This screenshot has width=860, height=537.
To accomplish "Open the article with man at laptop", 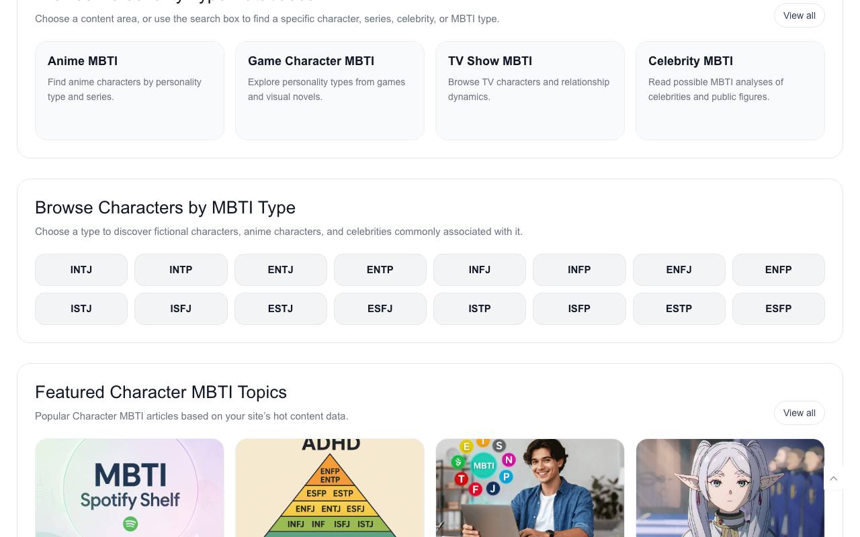I will click(530, 488).
